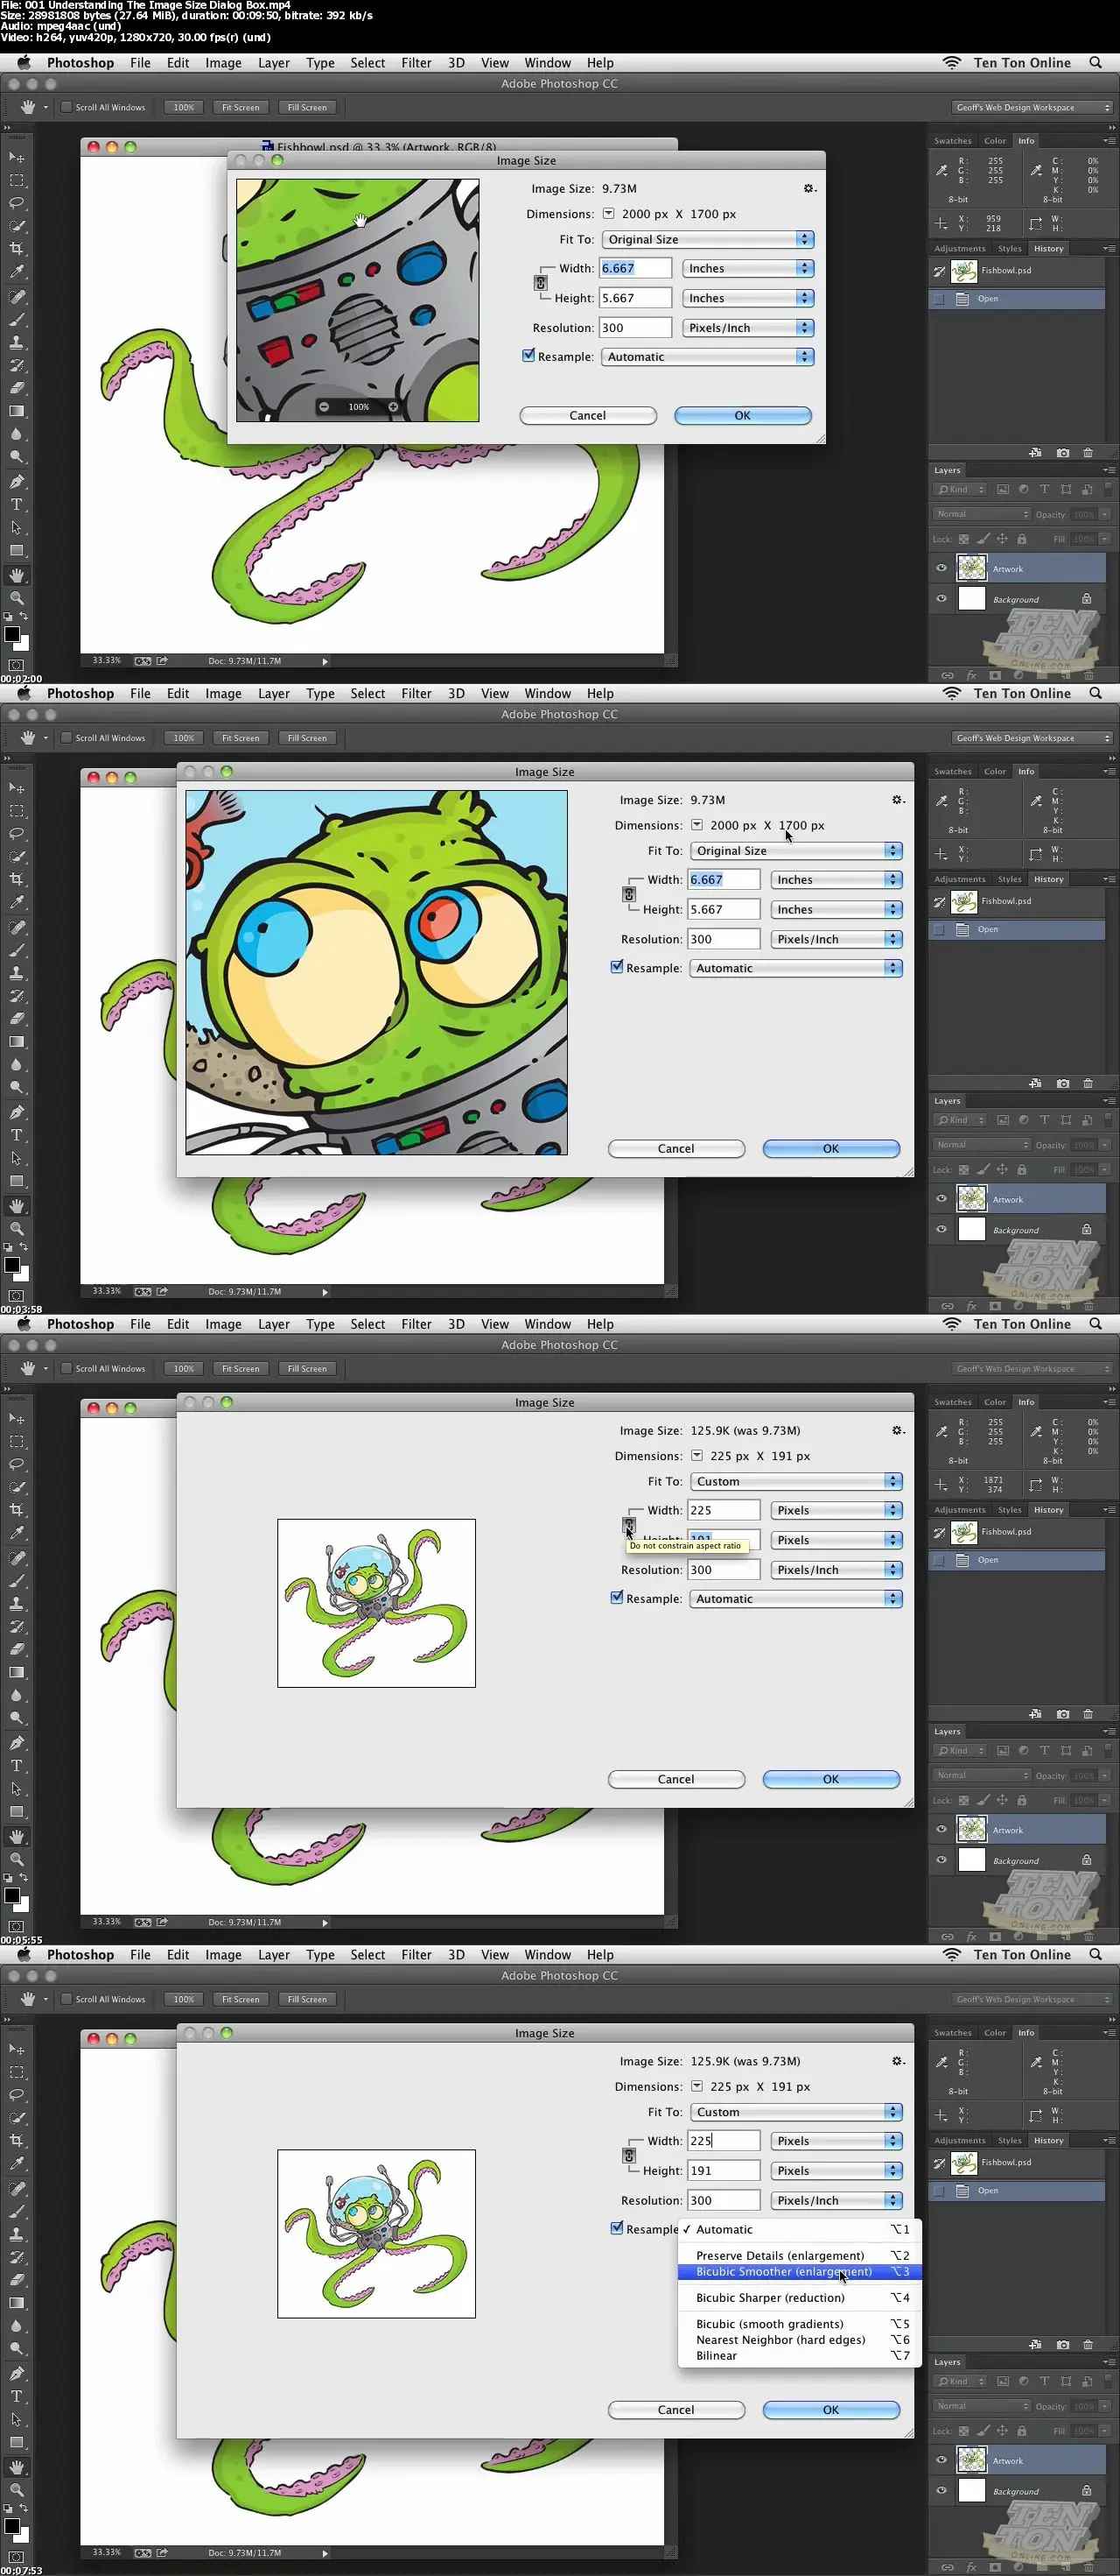
Task: Choose Bicubic (smooth gradients) from the Resample menu
Action: click(x=799, y=2324)
